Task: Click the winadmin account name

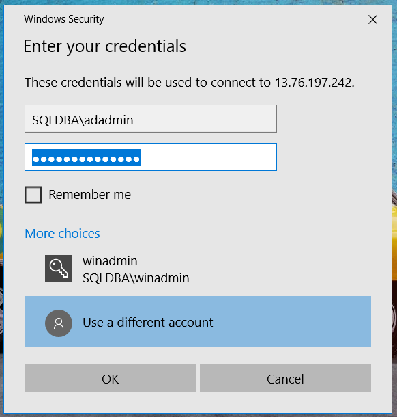Action: [110, 261]
